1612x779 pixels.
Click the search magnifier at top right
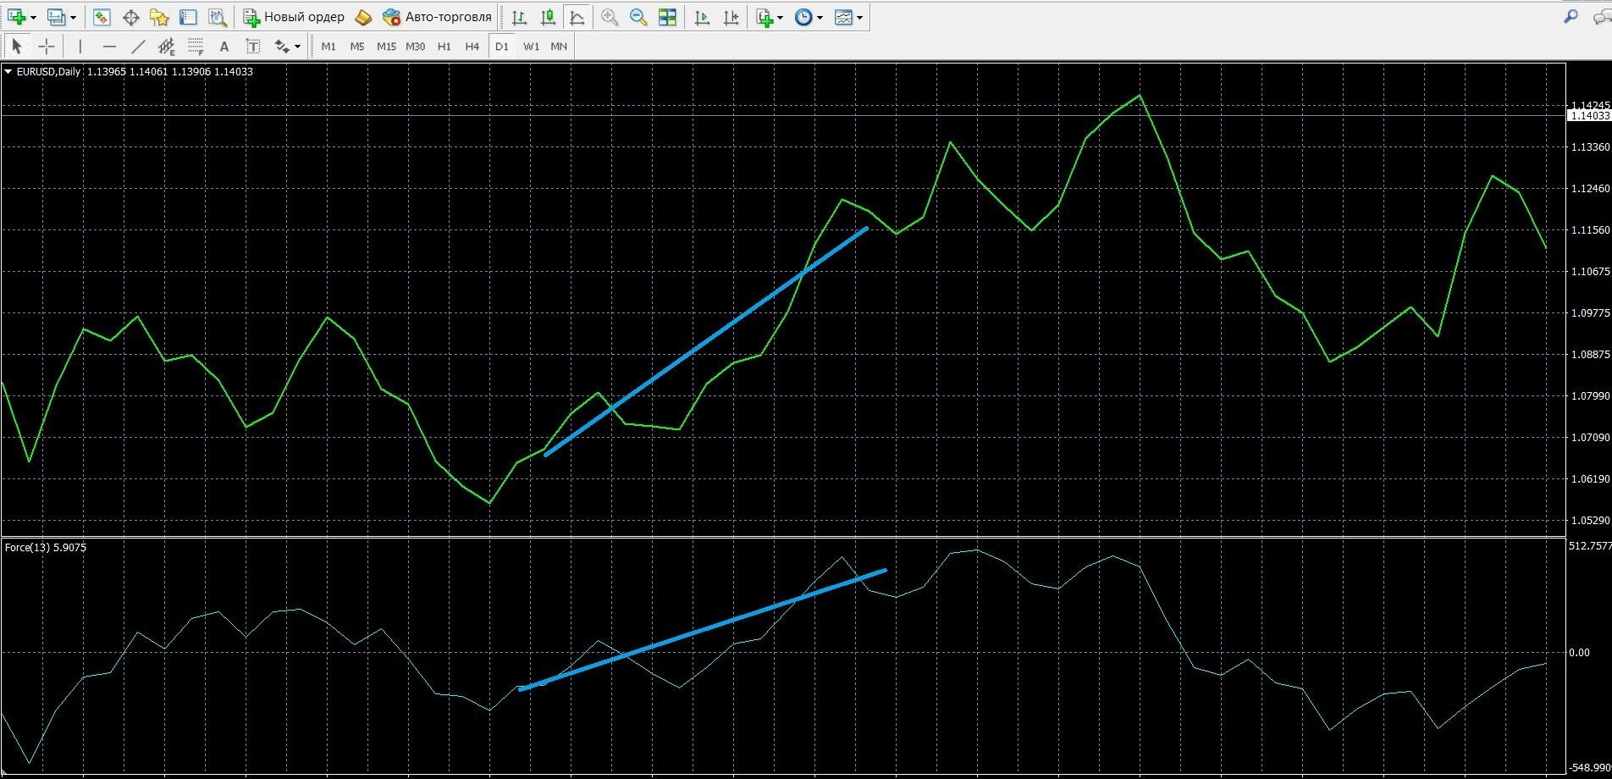pyautogui.click(x=1571, y=16)
